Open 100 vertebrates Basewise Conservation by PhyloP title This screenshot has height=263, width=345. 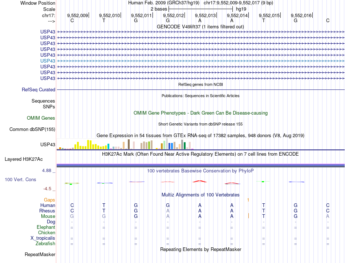point(200,171)
